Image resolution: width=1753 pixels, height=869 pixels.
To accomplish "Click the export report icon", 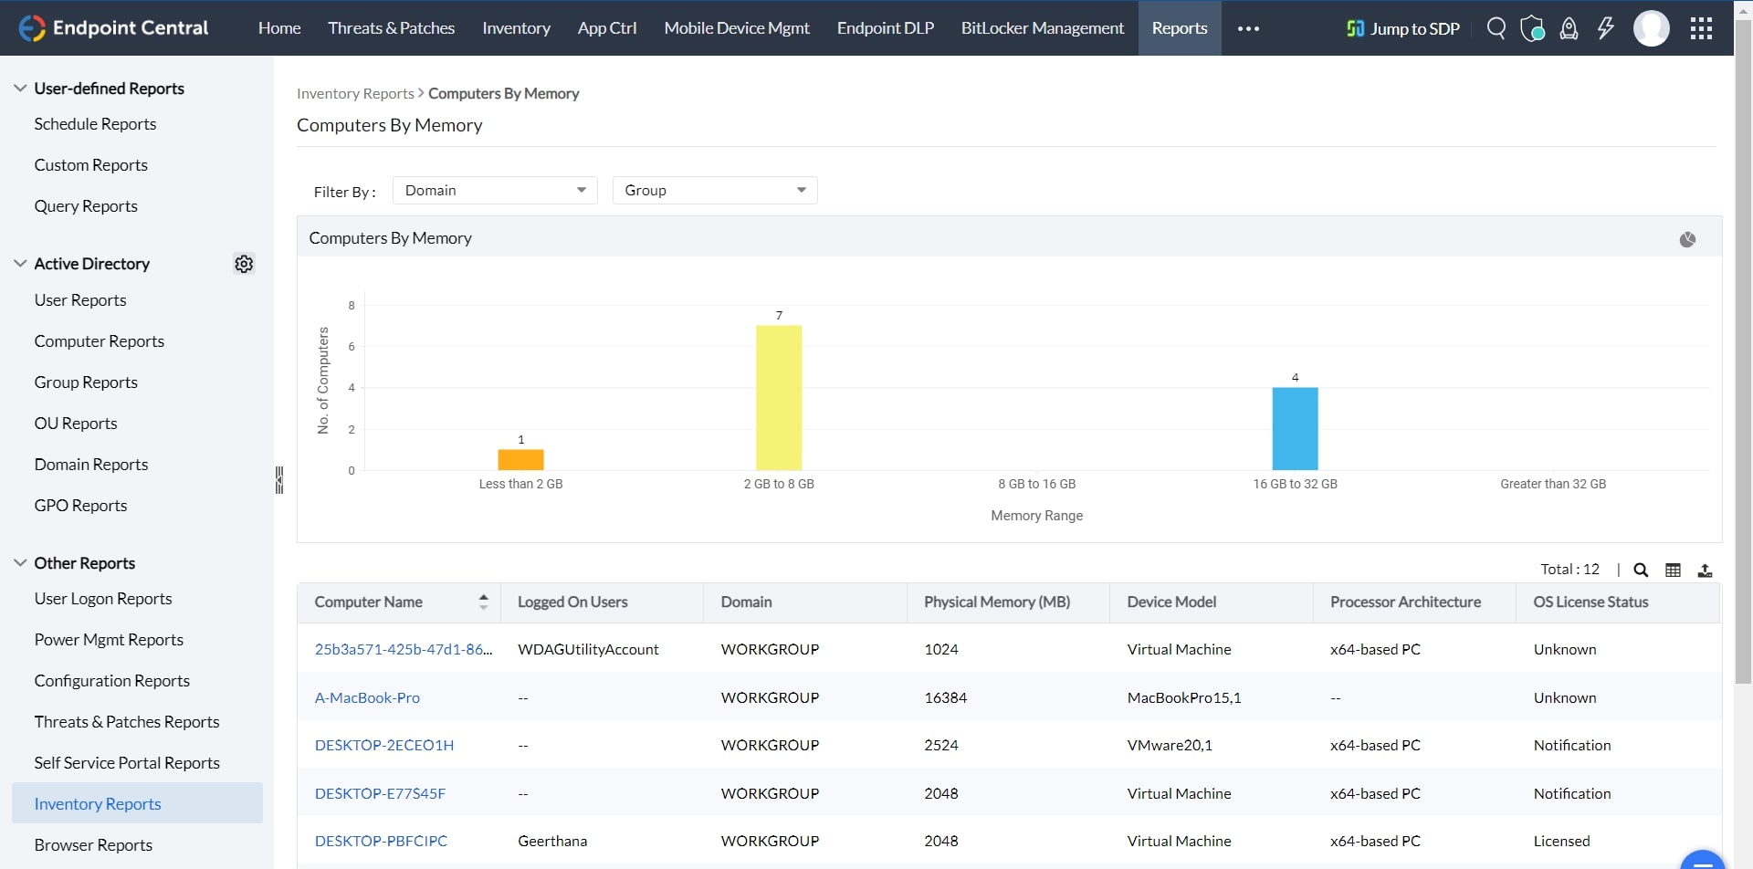I will 1705,570.
